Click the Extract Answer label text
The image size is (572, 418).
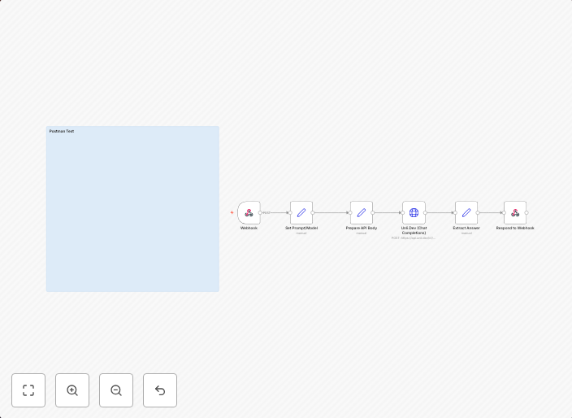(x=466, y=228)
